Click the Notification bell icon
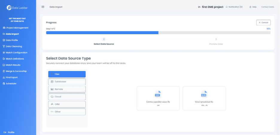This screenshot has width=280, height=135. click(x=227, y=7)
